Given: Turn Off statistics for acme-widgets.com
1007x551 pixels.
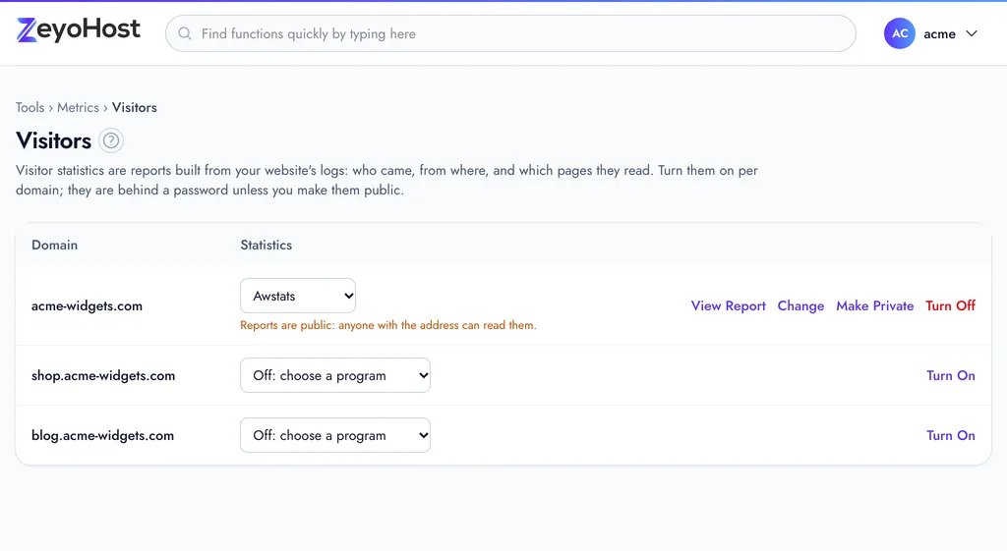Looking at the screenshot, I should [951, 305].
